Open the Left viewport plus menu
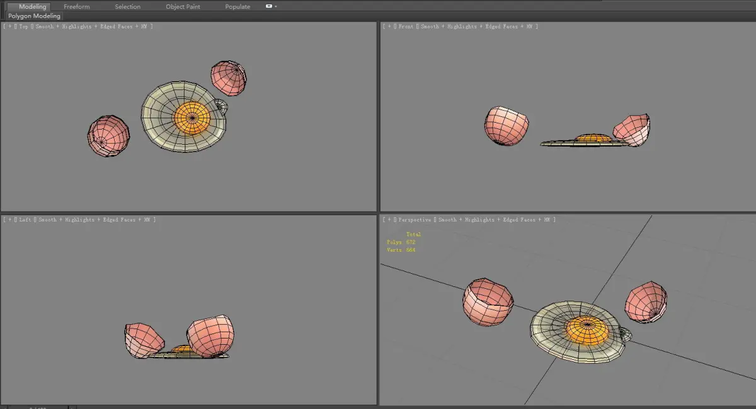 point(9,220)
